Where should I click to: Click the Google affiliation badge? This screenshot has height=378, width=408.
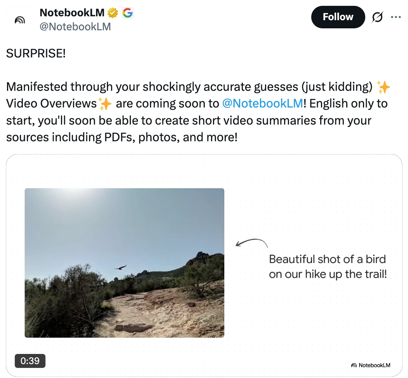127,13
